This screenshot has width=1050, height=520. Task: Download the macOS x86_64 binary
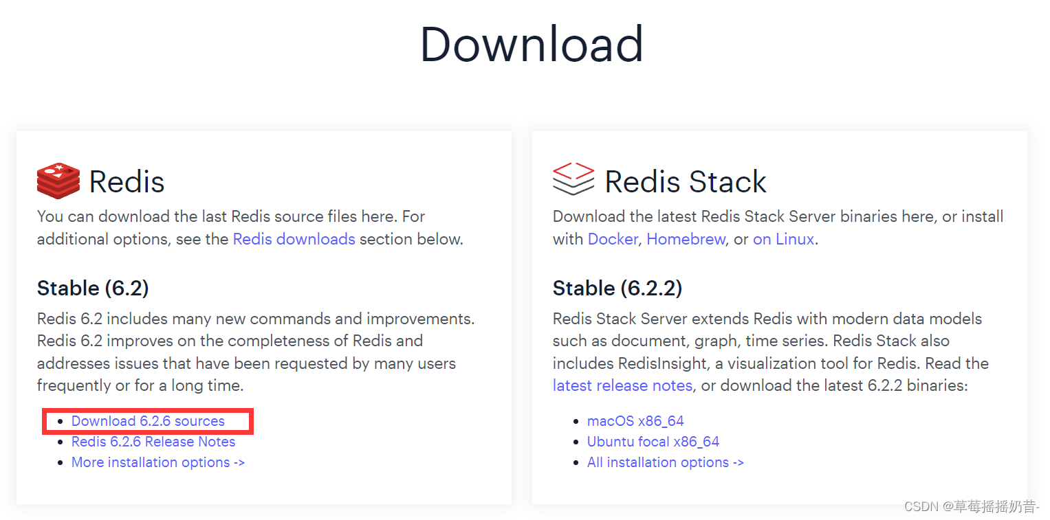point(635,420)
